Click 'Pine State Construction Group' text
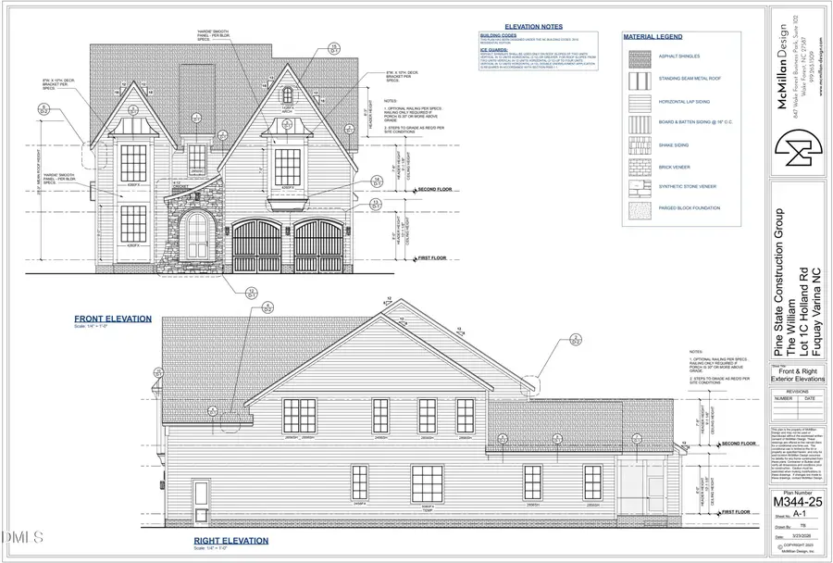The image size is (833, 563). point(778,282)
